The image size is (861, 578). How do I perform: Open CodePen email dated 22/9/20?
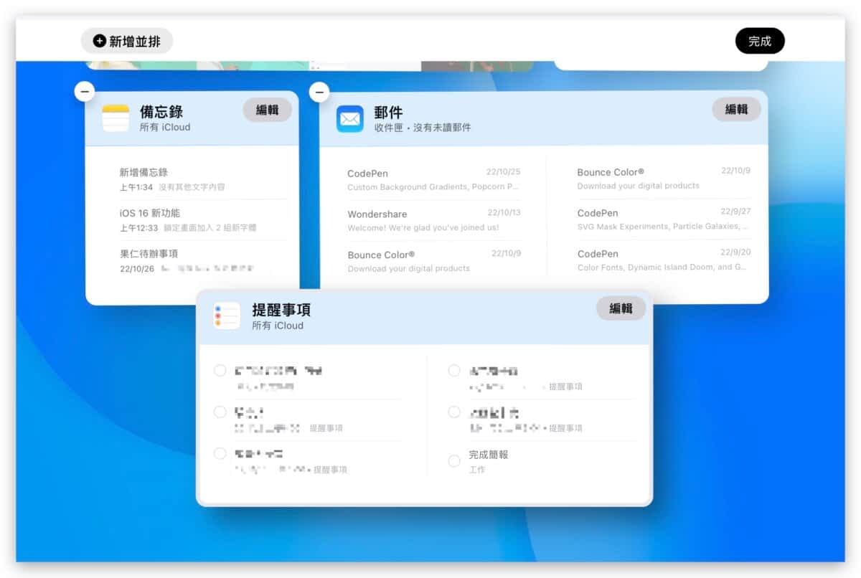pos(662,260)
